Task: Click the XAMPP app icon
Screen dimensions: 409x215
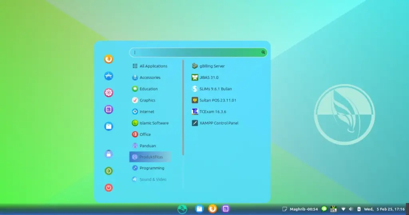Action: (x=195, y=123)
